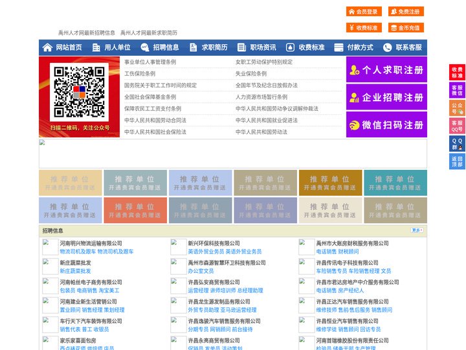
Task: Open 河南明兴物流运输有限公司 listing
Action: 91,243
